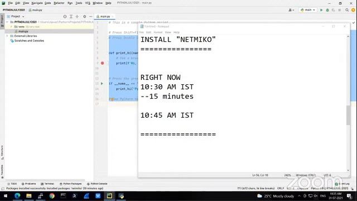This screenshot has width=357, height=201.
Task: Switch to main.py editor tab
Action: [105, 16]
